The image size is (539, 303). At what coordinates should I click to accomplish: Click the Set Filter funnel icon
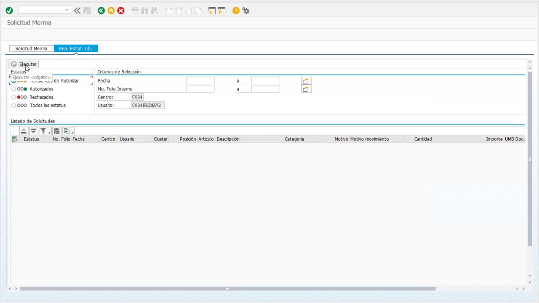43,131
